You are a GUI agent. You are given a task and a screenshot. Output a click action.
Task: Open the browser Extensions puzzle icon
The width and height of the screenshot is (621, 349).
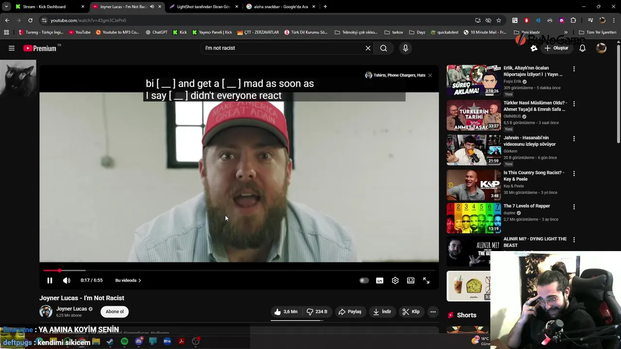point(573,20)
